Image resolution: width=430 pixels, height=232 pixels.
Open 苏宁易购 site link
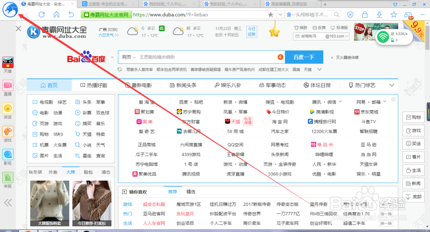point(189,112)
